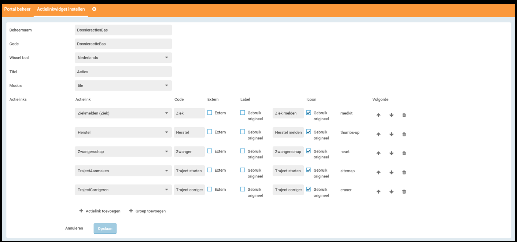Click the Opslaan button
The width and height of the screenshot is (517, 242).
(x=105, y=228)
